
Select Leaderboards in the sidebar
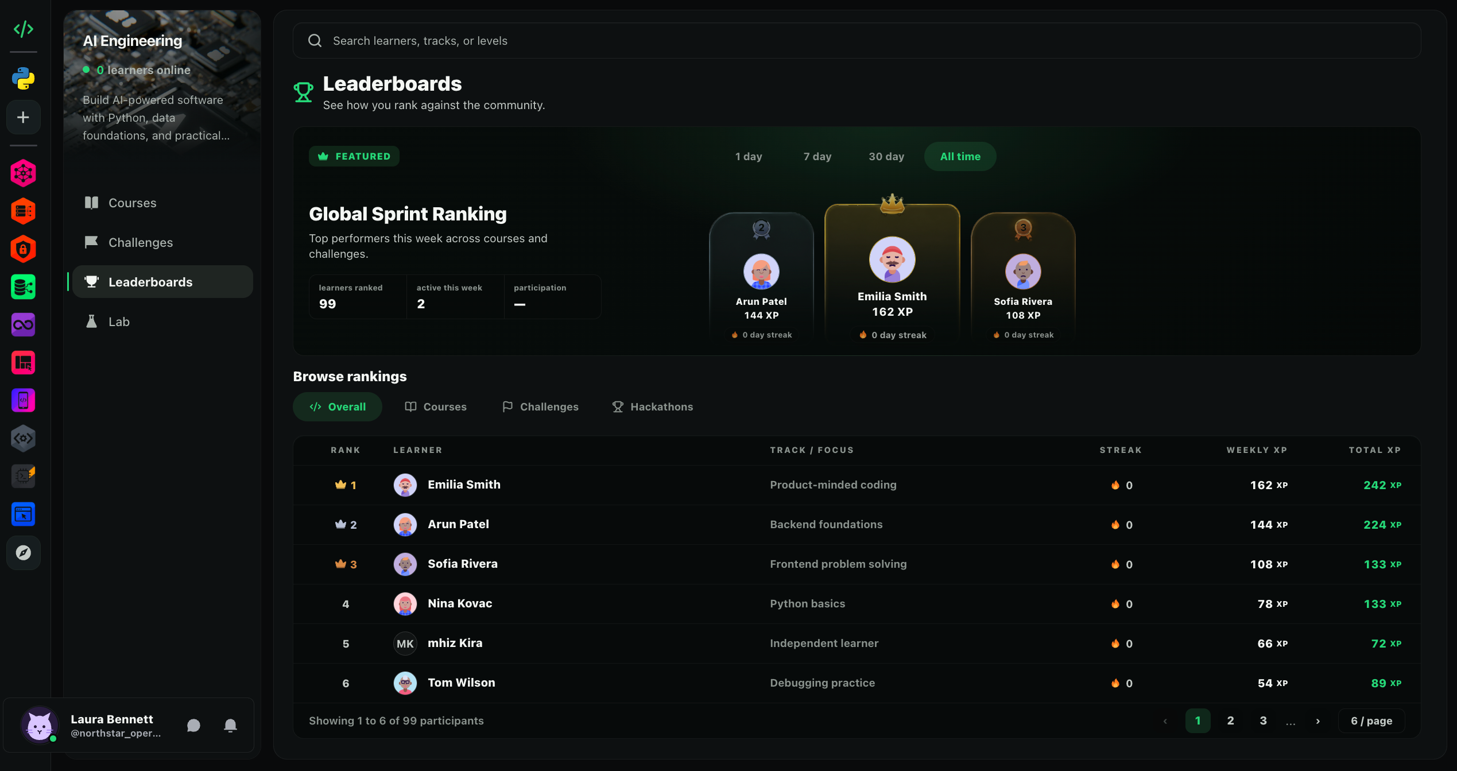[162, 282]
